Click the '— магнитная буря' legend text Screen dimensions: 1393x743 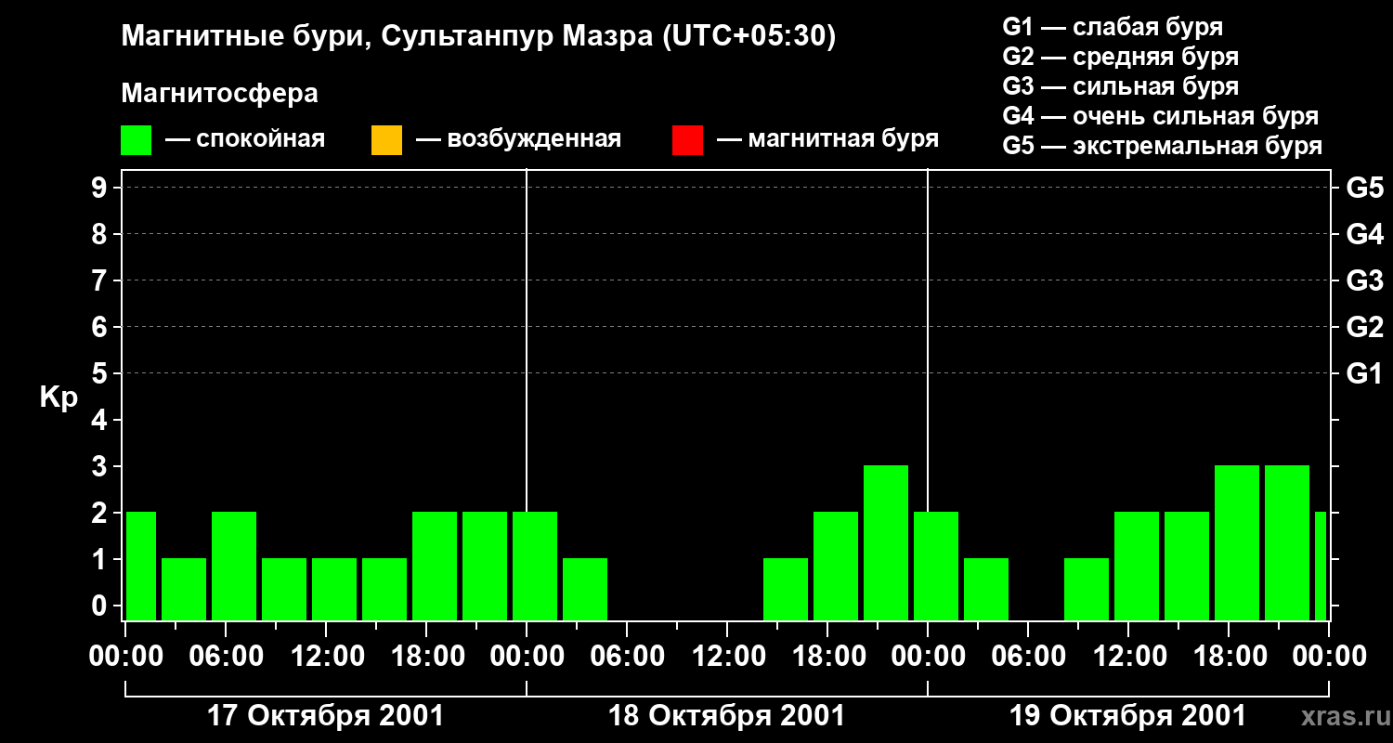pos(827,139)
